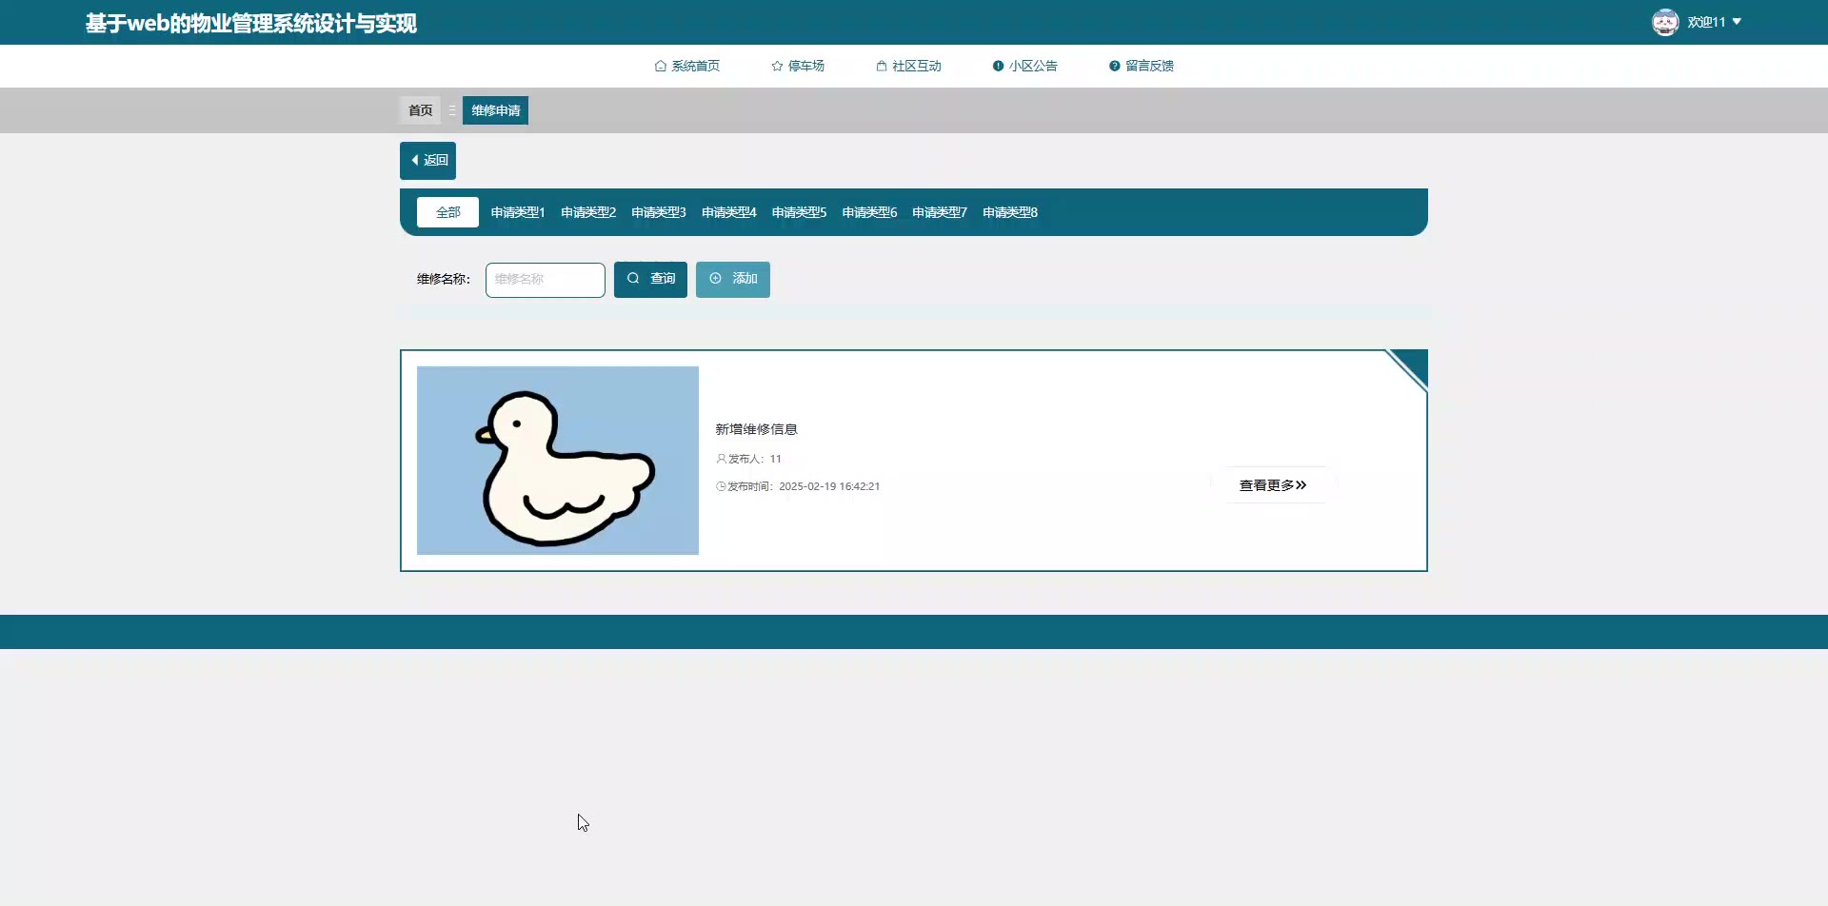Click the person icon beside 发布人
Viewport: 1828px width, 906px height.
pyautogui.click(x=722, y=459)
